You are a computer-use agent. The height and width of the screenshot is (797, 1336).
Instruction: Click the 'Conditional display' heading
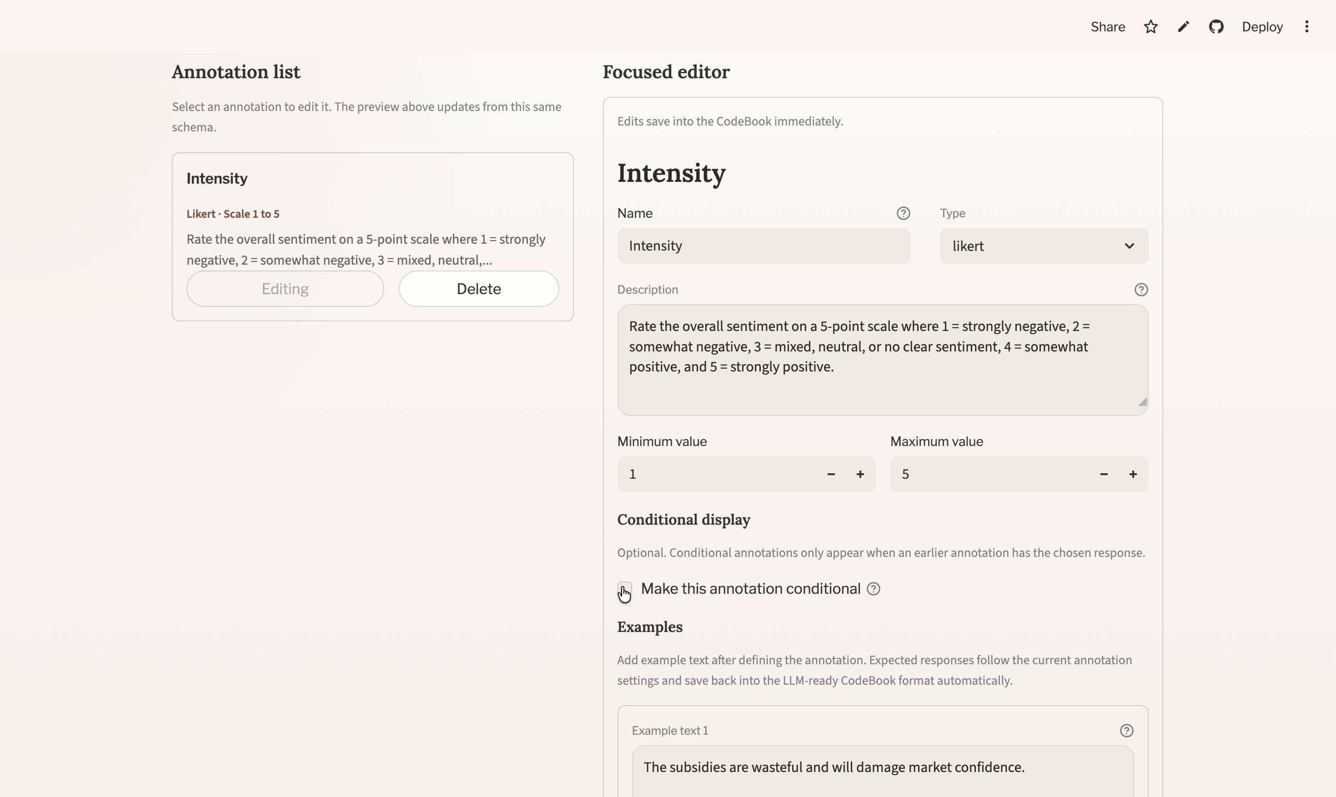coord(683,520)
